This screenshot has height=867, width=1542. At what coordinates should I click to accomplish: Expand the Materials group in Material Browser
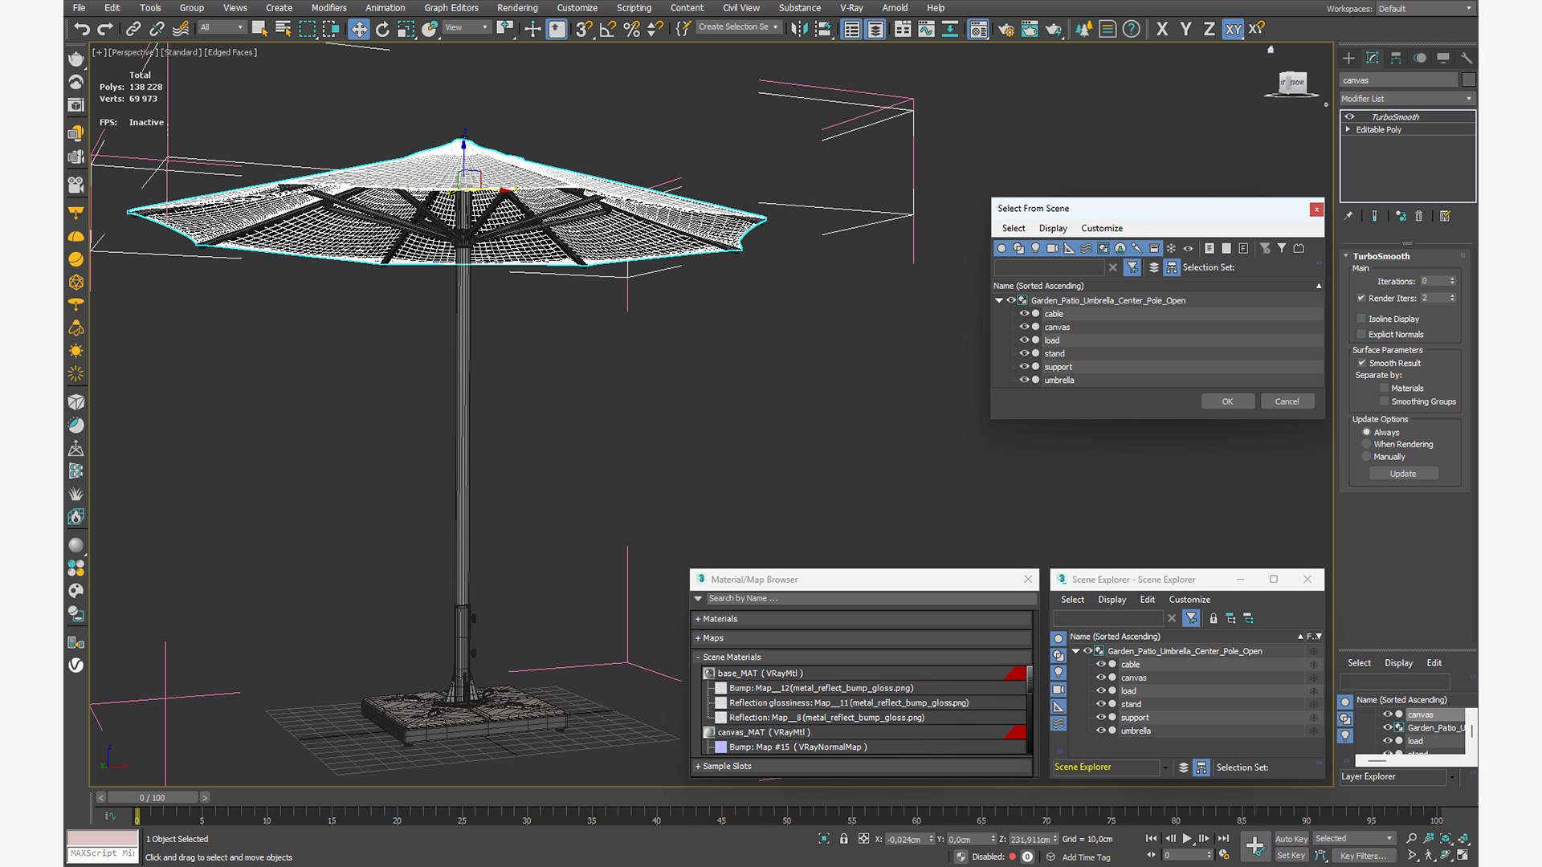(863, 619)
